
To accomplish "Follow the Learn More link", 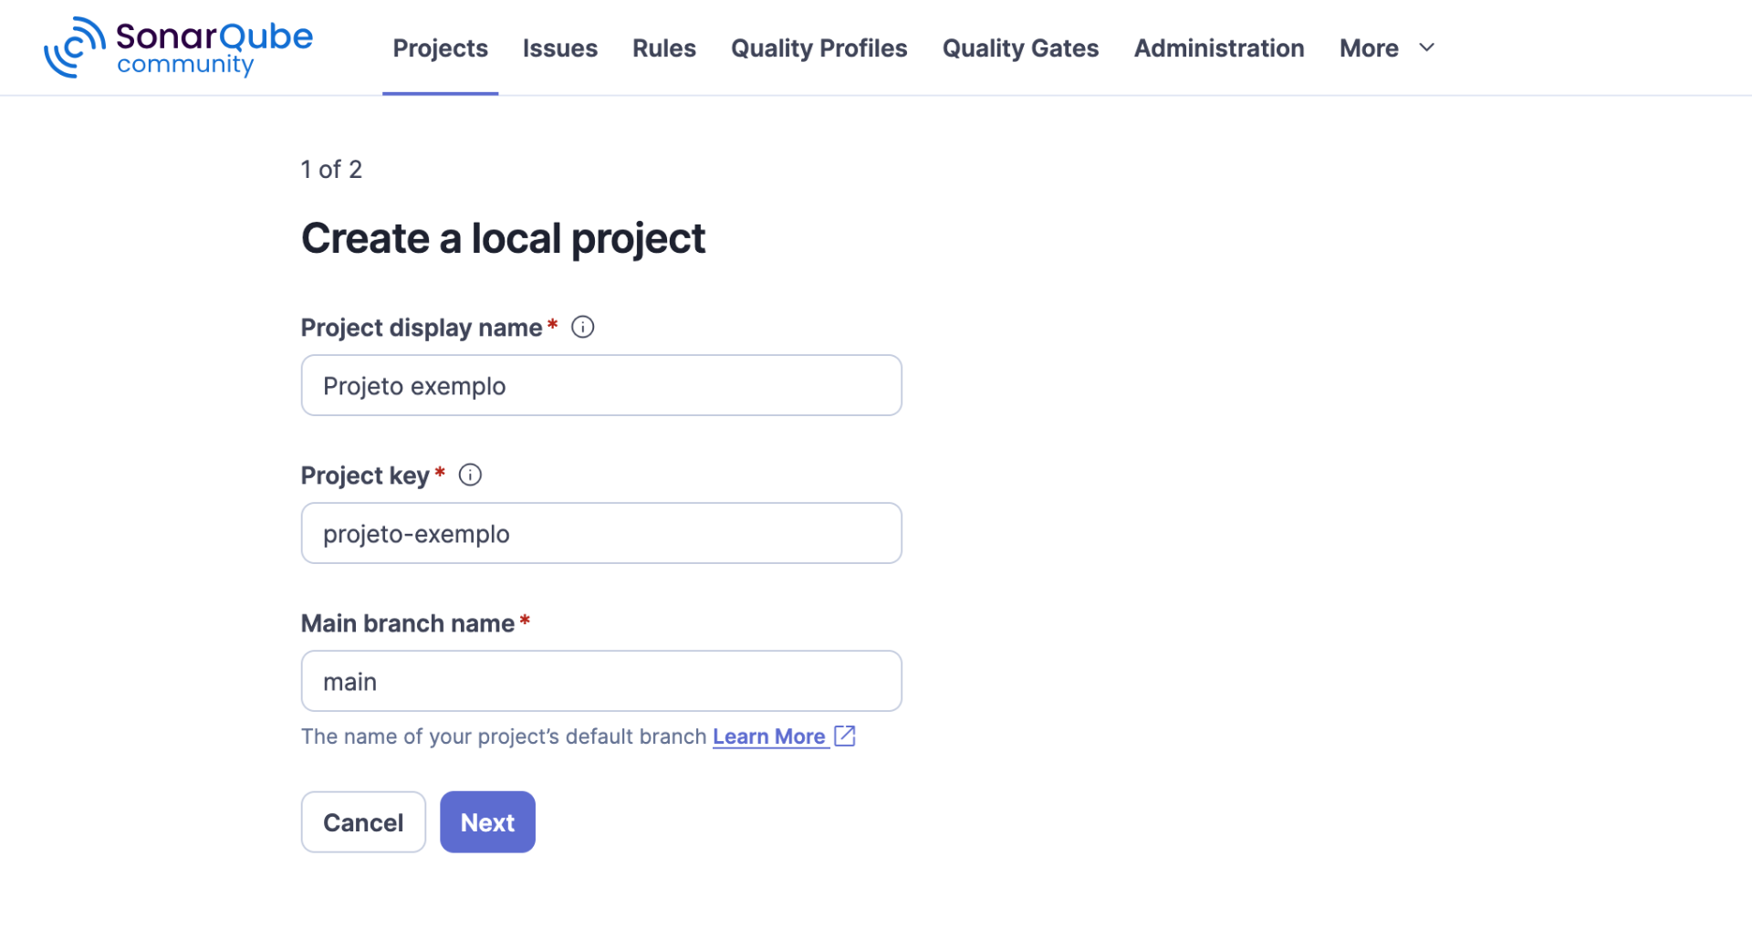I will (768, 736).
